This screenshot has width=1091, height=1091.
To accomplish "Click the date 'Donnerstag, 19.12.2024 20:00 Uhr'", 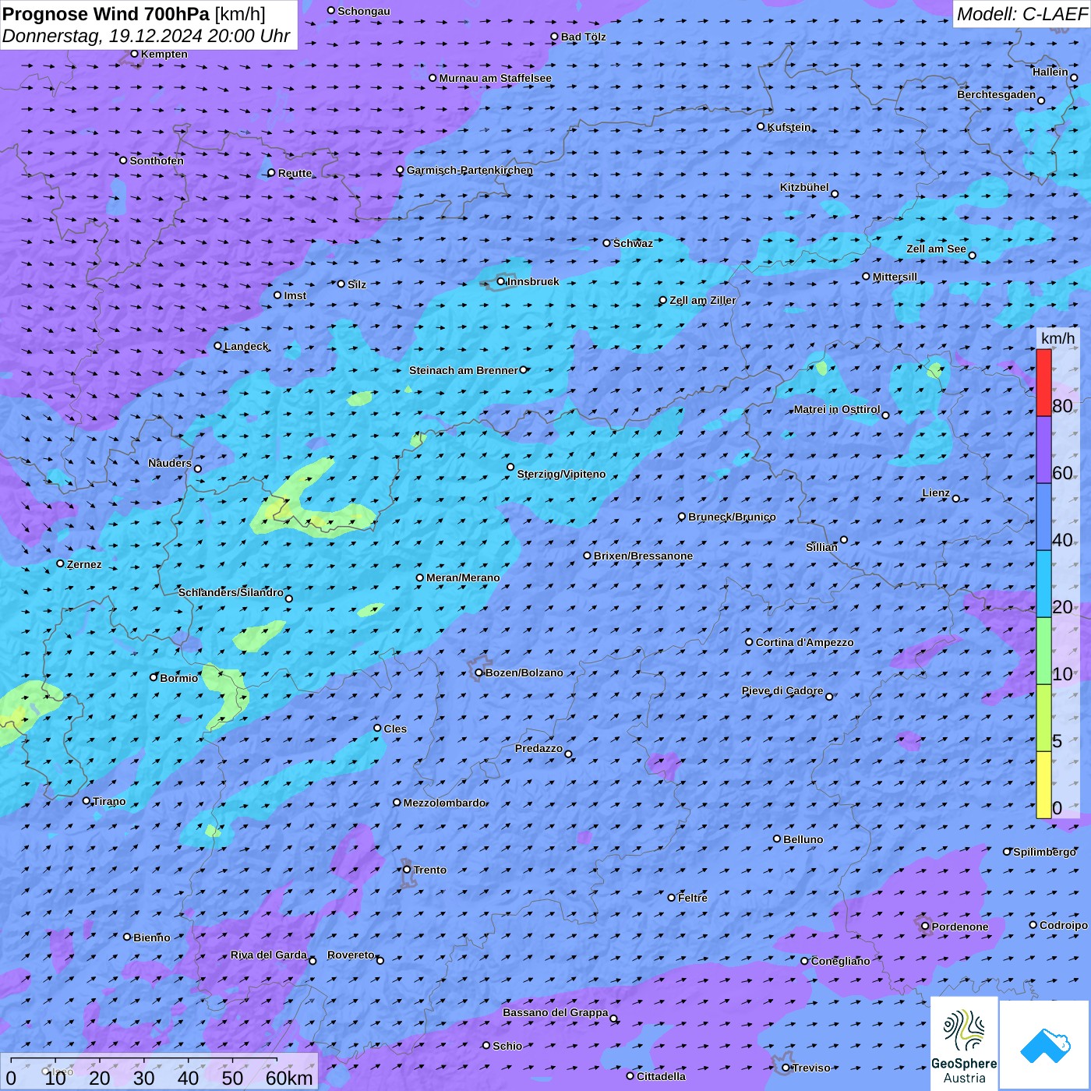I will point(146,36).
